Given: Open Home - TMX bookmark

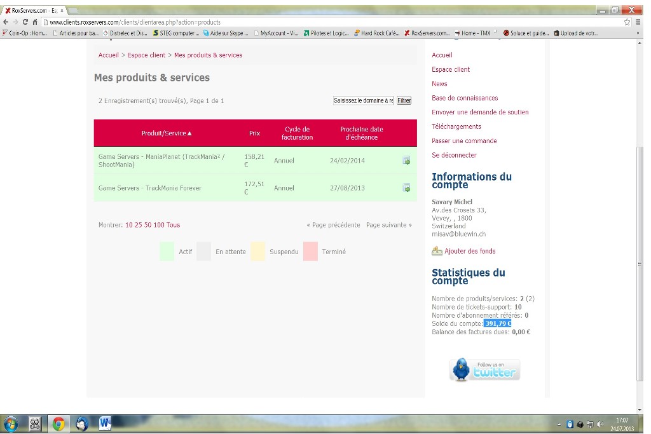Looking at the screenshot, I should point(473,33).
